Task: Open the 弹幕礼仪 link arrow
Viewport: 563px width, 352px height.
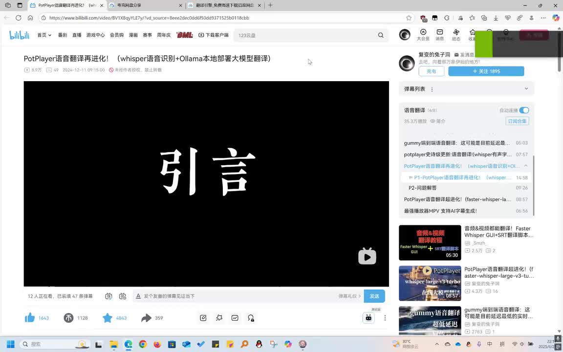Action: coord(349,296)
